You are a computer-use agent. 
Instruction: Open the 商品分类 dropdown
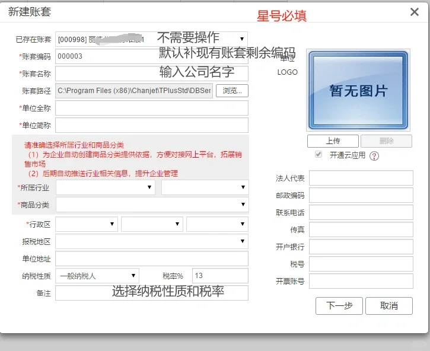click(x=152, y=205)
